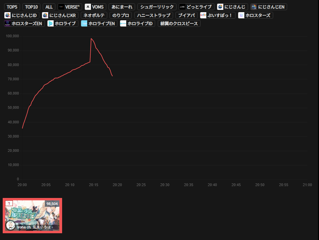
Task: Click the 20:45 x-axis time label
Action: [236, 185]
